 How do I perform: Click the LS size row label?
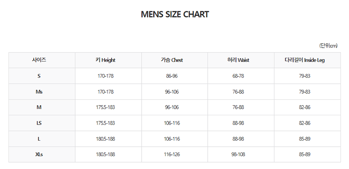coord(39,123)
